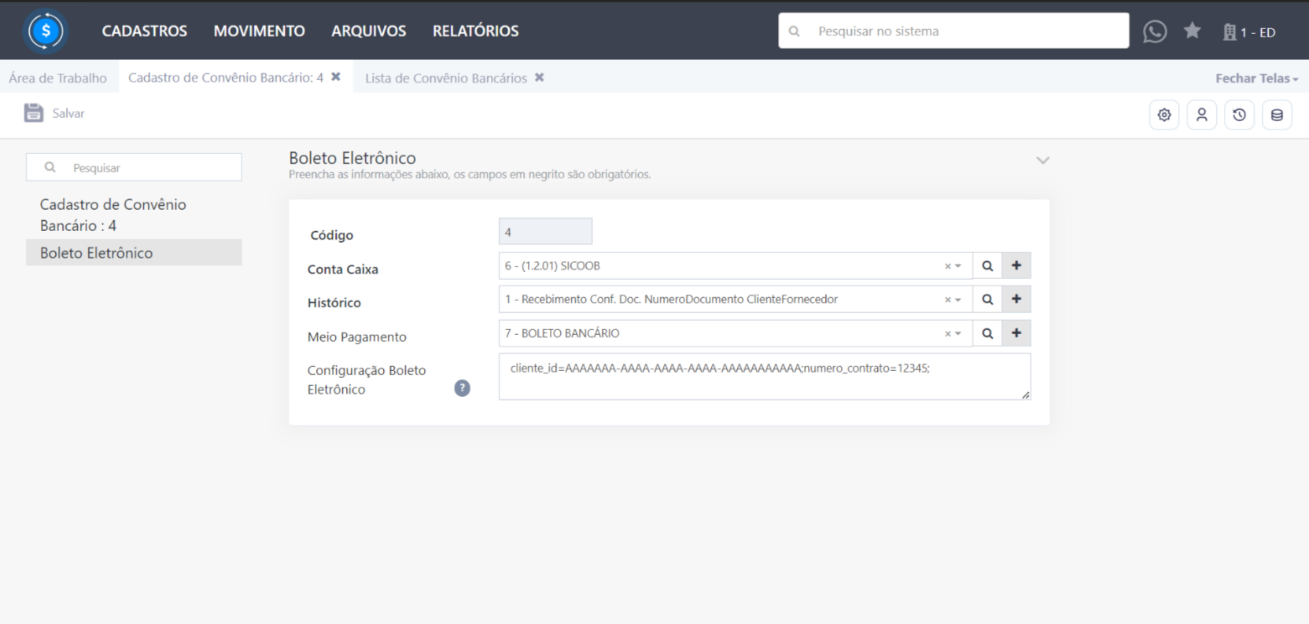Open settings gear icon in toolbar
Image resolution: width=1309 pixels, height=624 pixels.
1164,115
